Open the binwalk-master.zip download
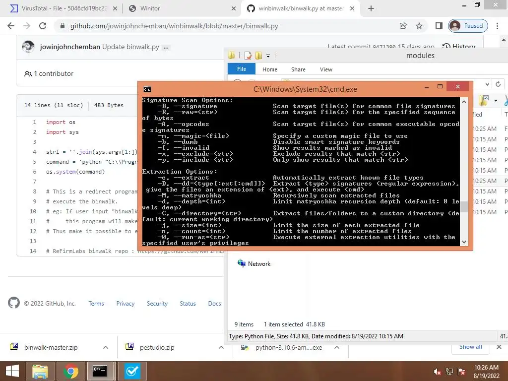The height and width of the screenshot is (381, 508). click(x=51, y=347)
